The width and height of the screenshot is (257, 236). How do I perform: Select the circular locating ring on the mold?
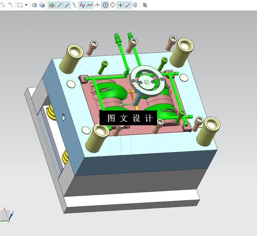coord(147,81)
